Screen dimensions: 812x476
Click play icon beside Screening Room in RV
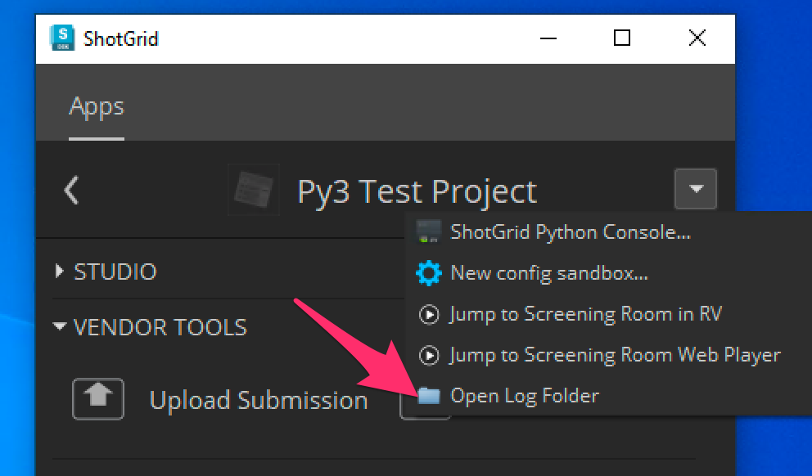[429, 314]
